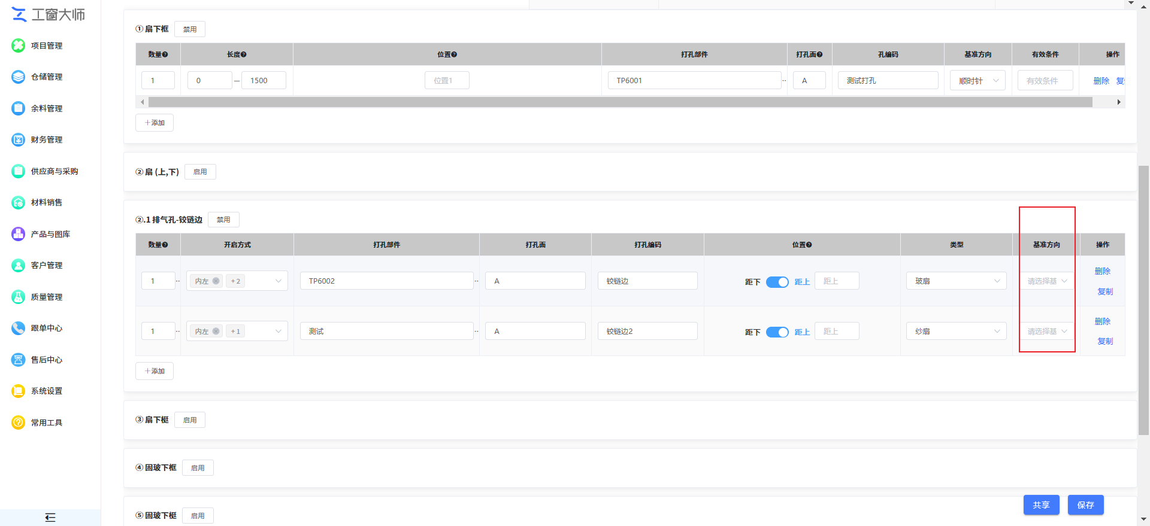Click the 跟单中心 phone icon
Viewport: 1150px width, 526px height.
point(19,328)
